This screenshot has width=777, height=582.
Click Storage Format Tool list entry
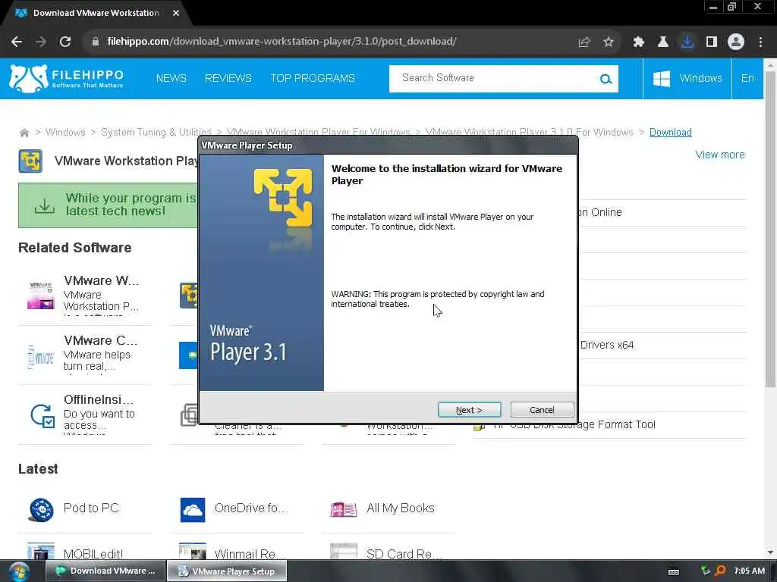(575, 424)
